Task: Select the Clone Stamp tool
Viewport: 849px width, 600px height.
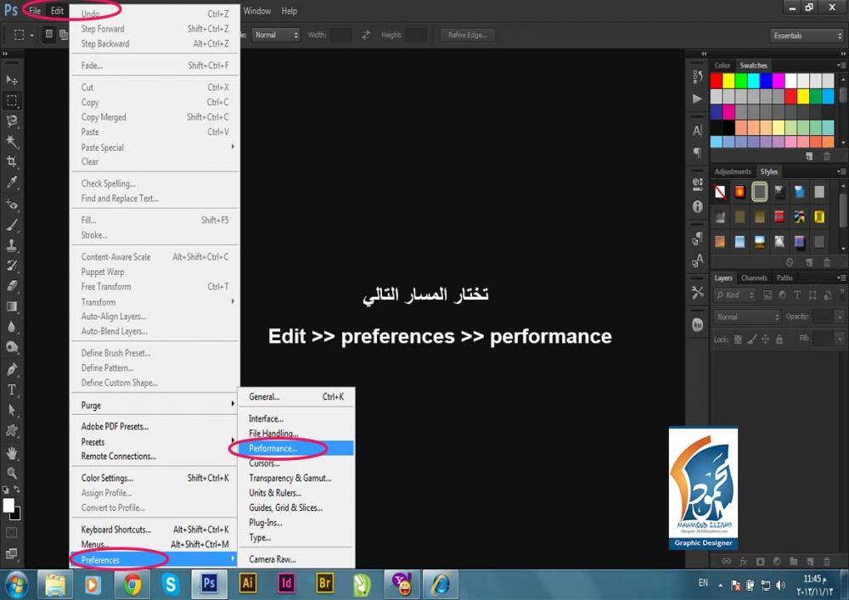Action: point(11,245)
